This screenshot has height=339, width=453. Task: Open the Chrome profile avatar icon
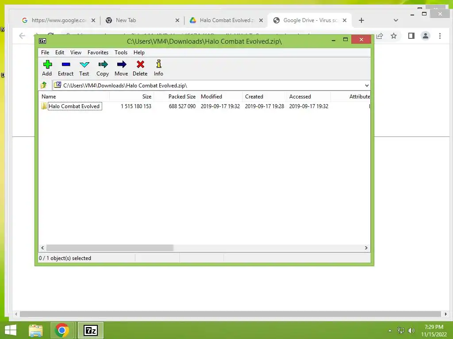tap(425, 36)
